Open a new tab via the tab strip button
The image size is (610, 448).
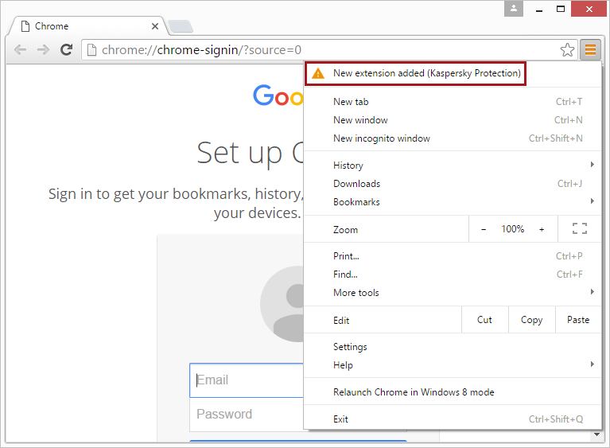click(180, 26)
